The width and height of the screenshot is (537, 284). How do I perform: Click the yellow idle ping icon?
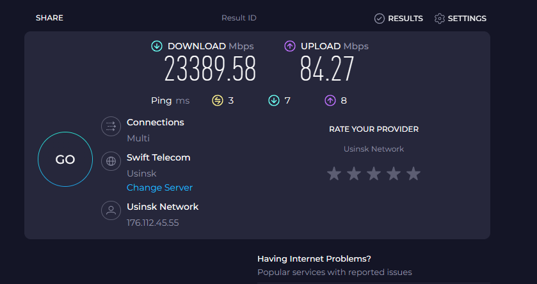(218, 100)
